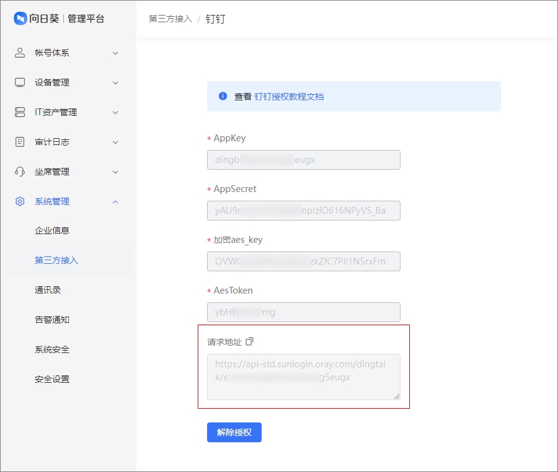Click the 解除授权 button
The height and width of the screenshot is (472, 558).
coord(234,432)
